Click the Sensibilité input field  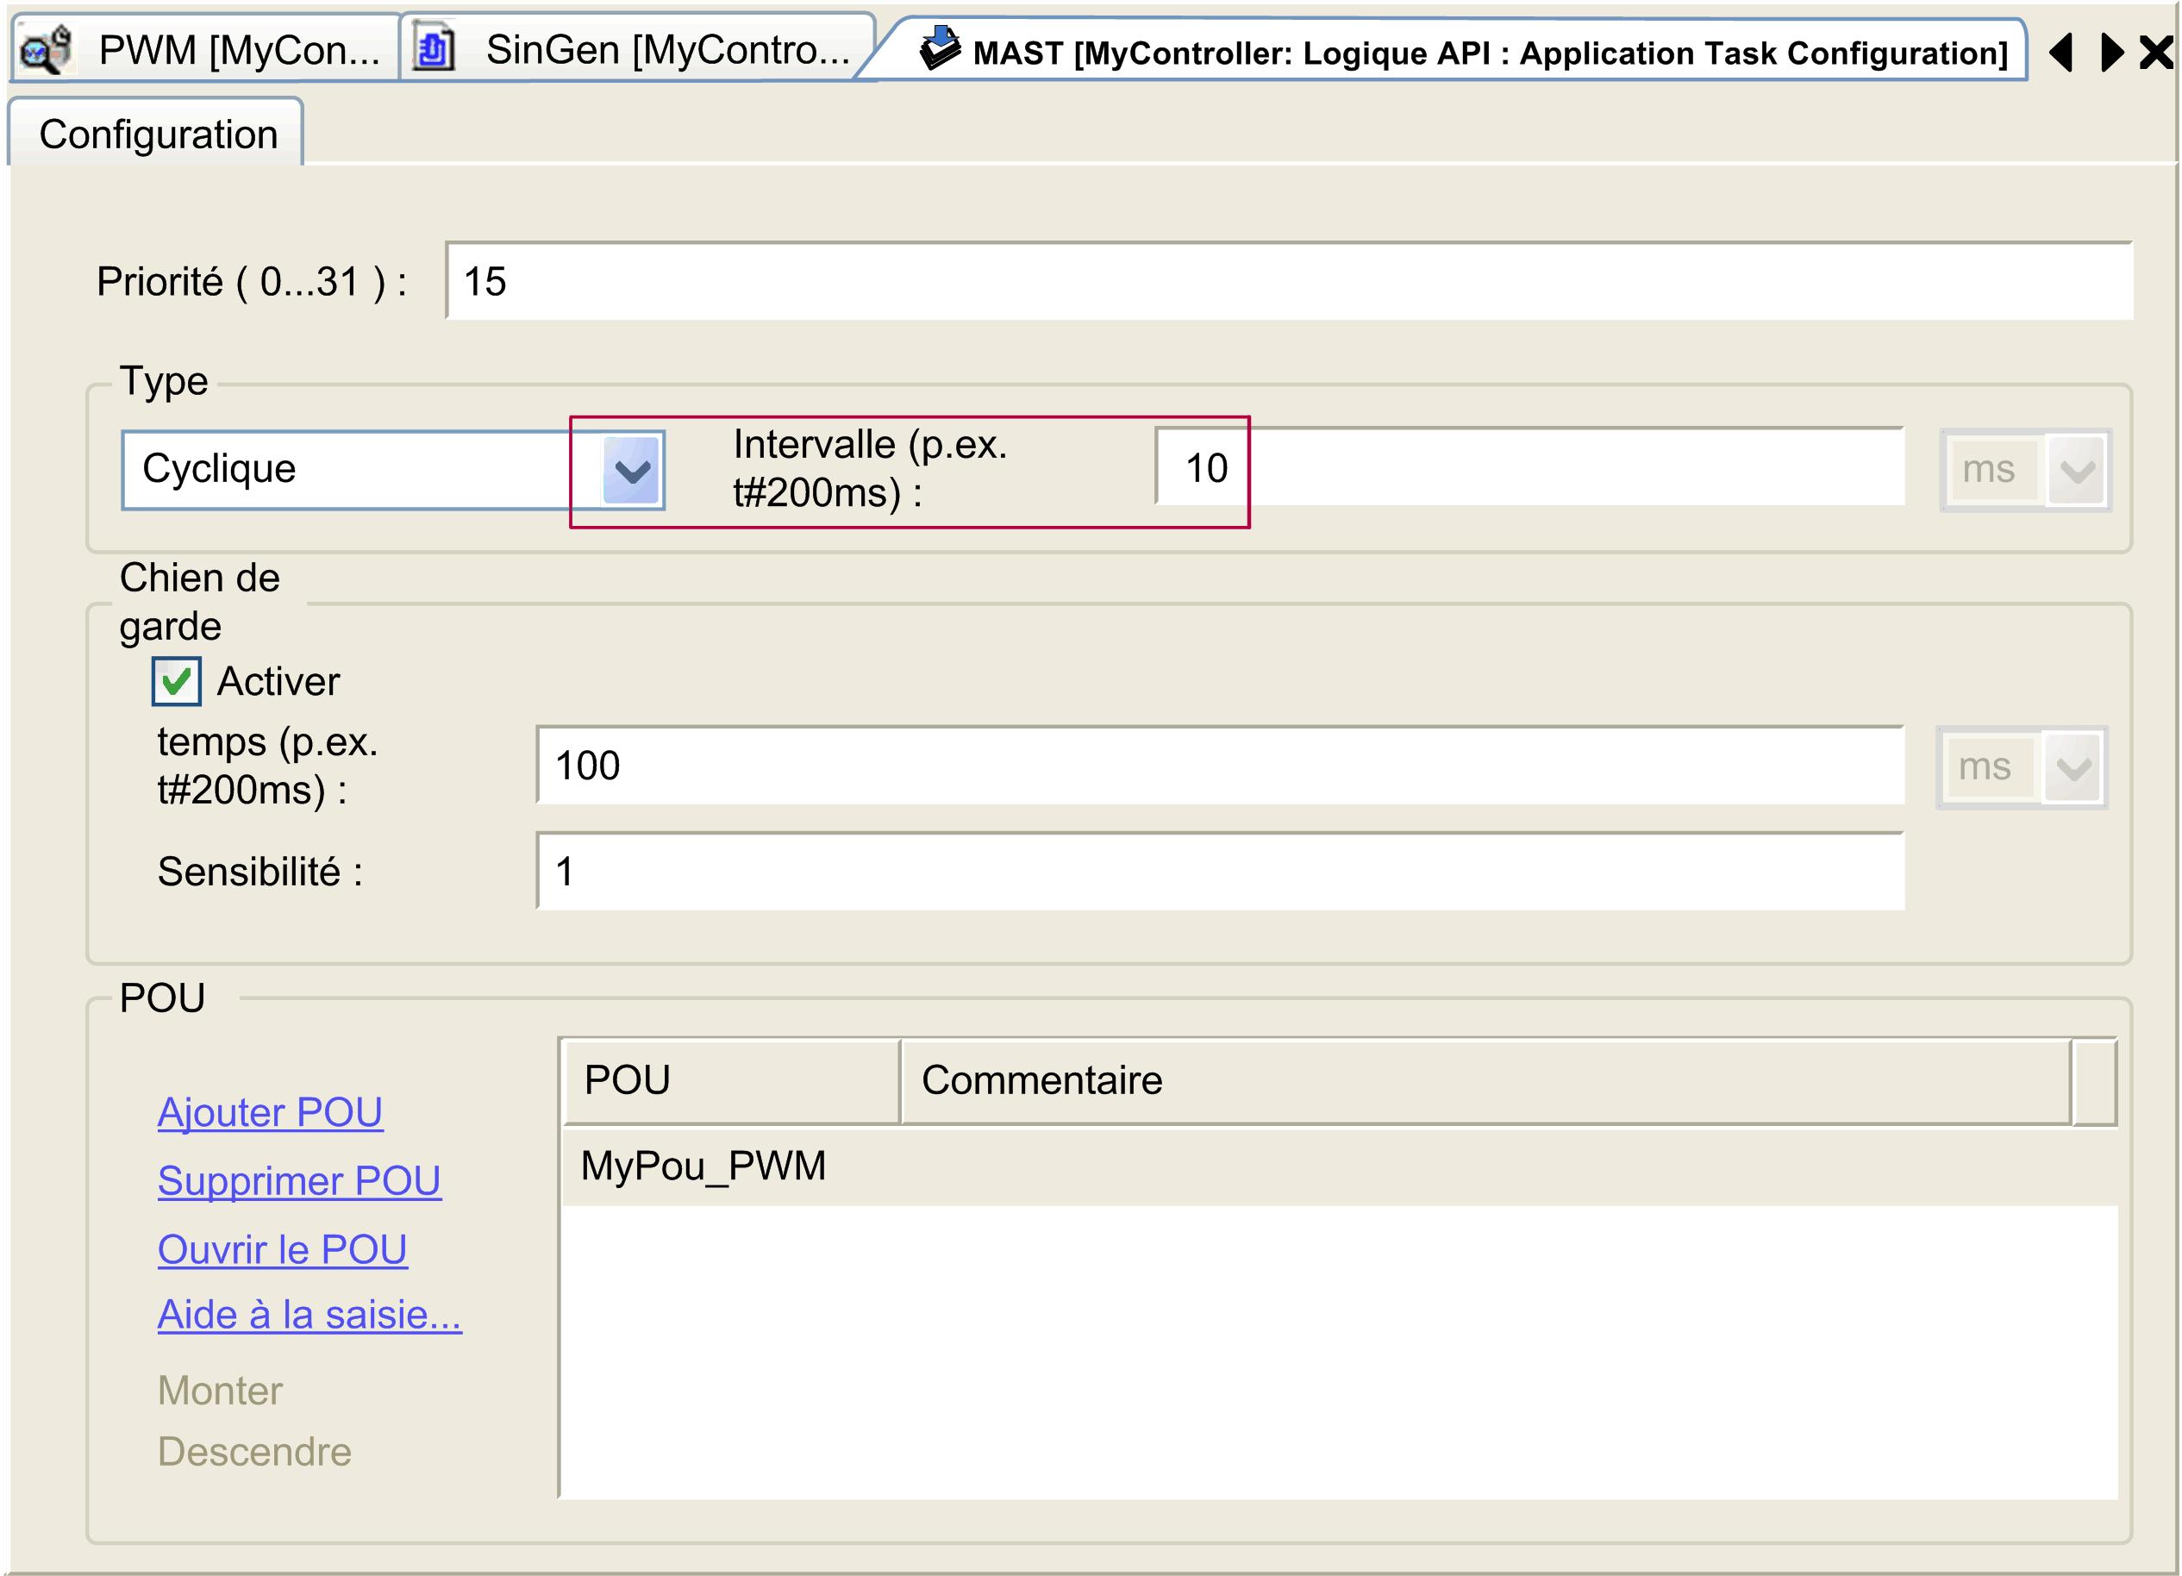pyautogui.click(x=1220, y=871)
